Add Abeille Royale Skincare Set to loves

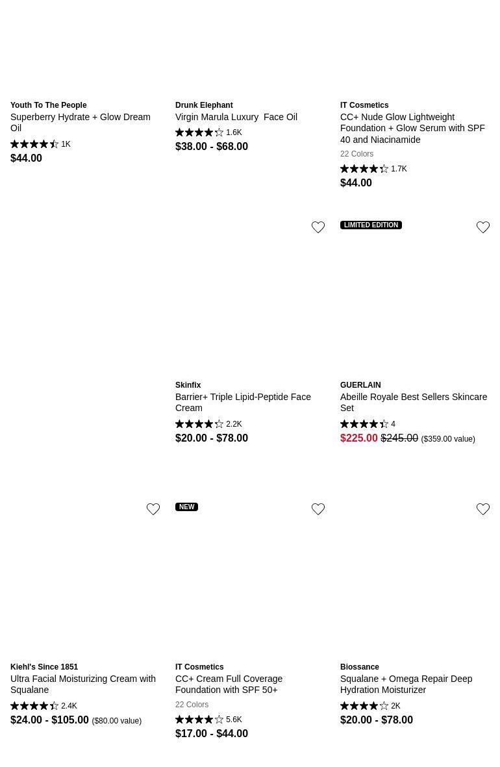tap(483, 227)
